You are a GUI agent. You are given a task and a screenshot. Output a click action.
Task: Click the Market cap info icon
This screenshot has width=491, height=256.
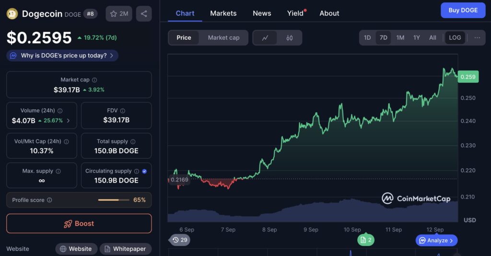94,80
